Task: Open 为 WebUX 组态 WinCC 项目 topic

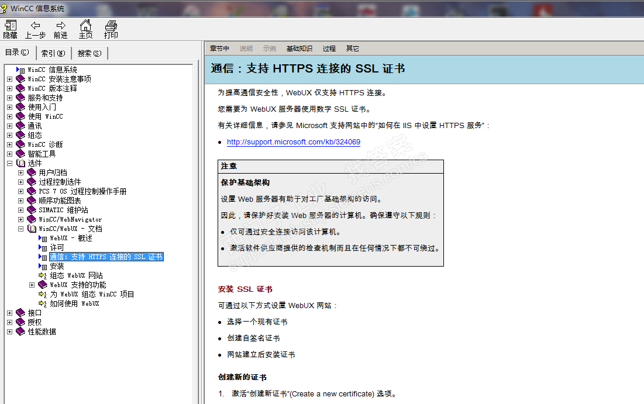Action: (92, 295)
